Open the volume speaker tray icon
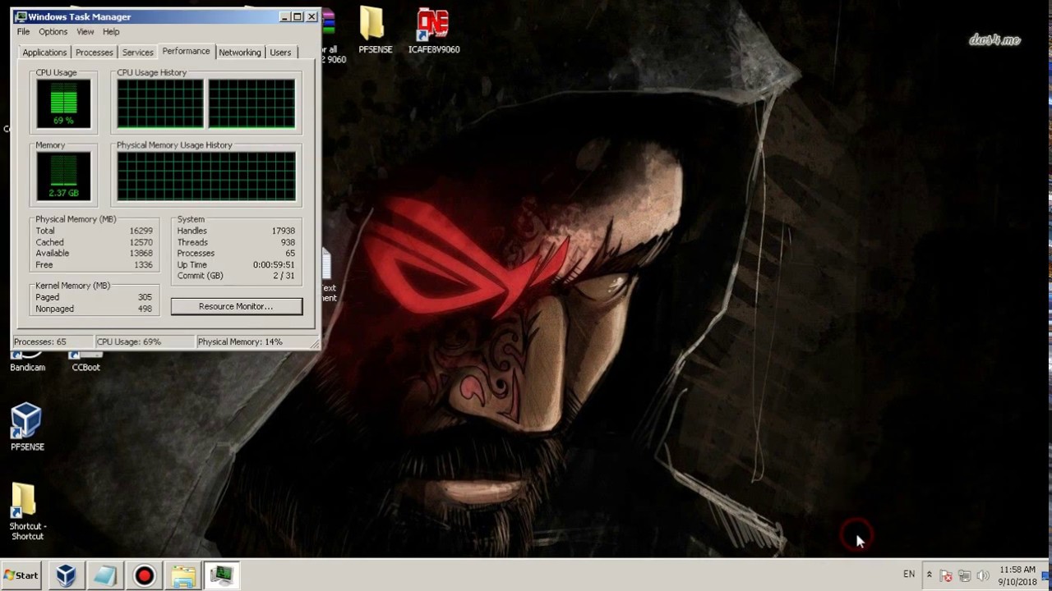1052x591 pixels. [x=982, y=576]
